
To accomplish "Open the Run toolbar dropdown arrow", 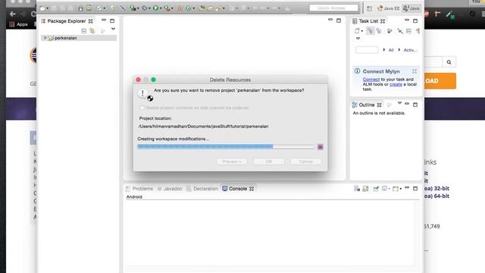I will (x=161, y=8).
